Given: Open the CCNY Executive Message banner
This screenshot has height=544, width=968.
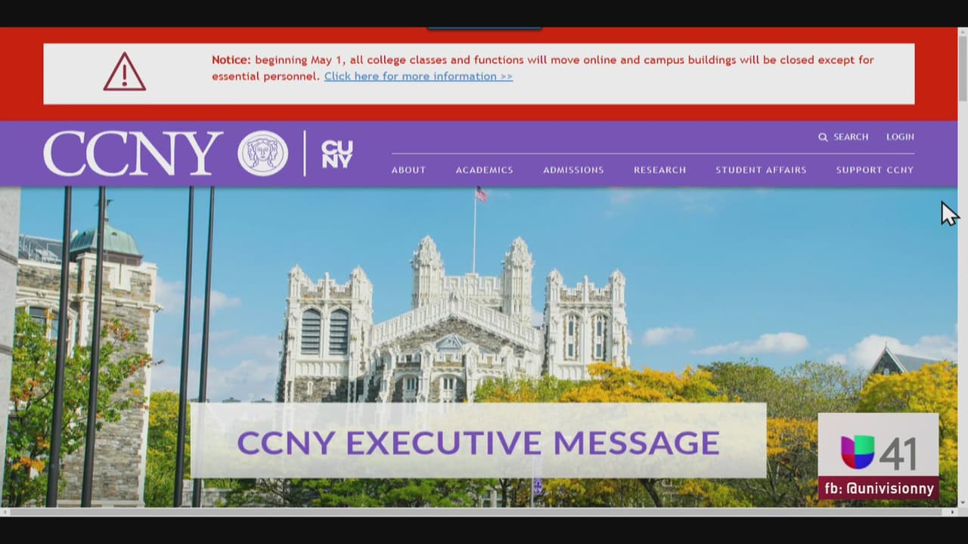Looking at the screenshot, I should click(x=478, y=442).
